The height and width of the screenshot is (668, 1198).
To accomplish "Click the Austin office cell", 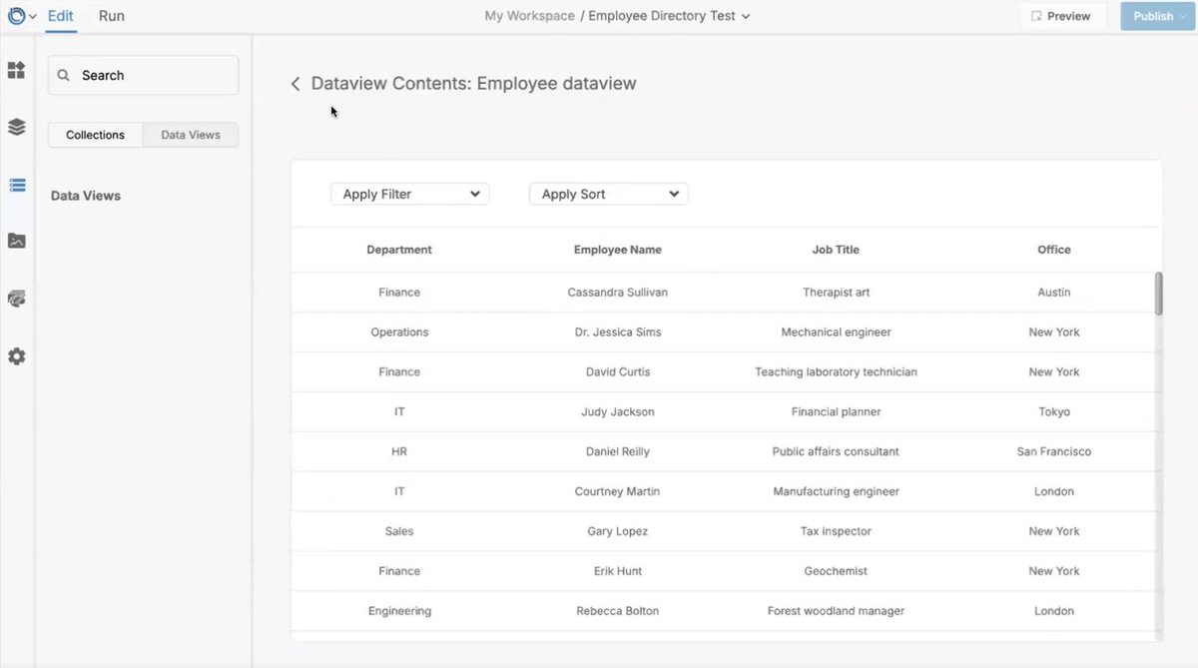I will [x=1054, y=293].
